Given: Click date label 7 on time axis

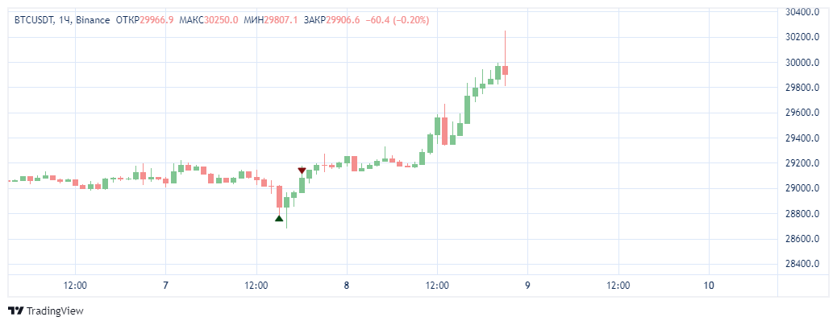Looking at the screenshot, I should [x=165, y=285].
